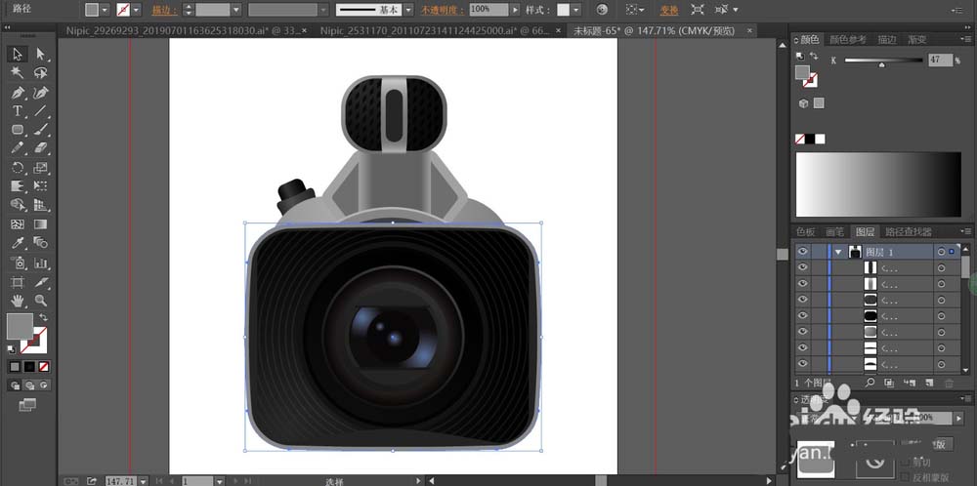The image size is (977, 486).
Task: Hide sublayer with solid black rounded thumbnail
Action: 802,315
